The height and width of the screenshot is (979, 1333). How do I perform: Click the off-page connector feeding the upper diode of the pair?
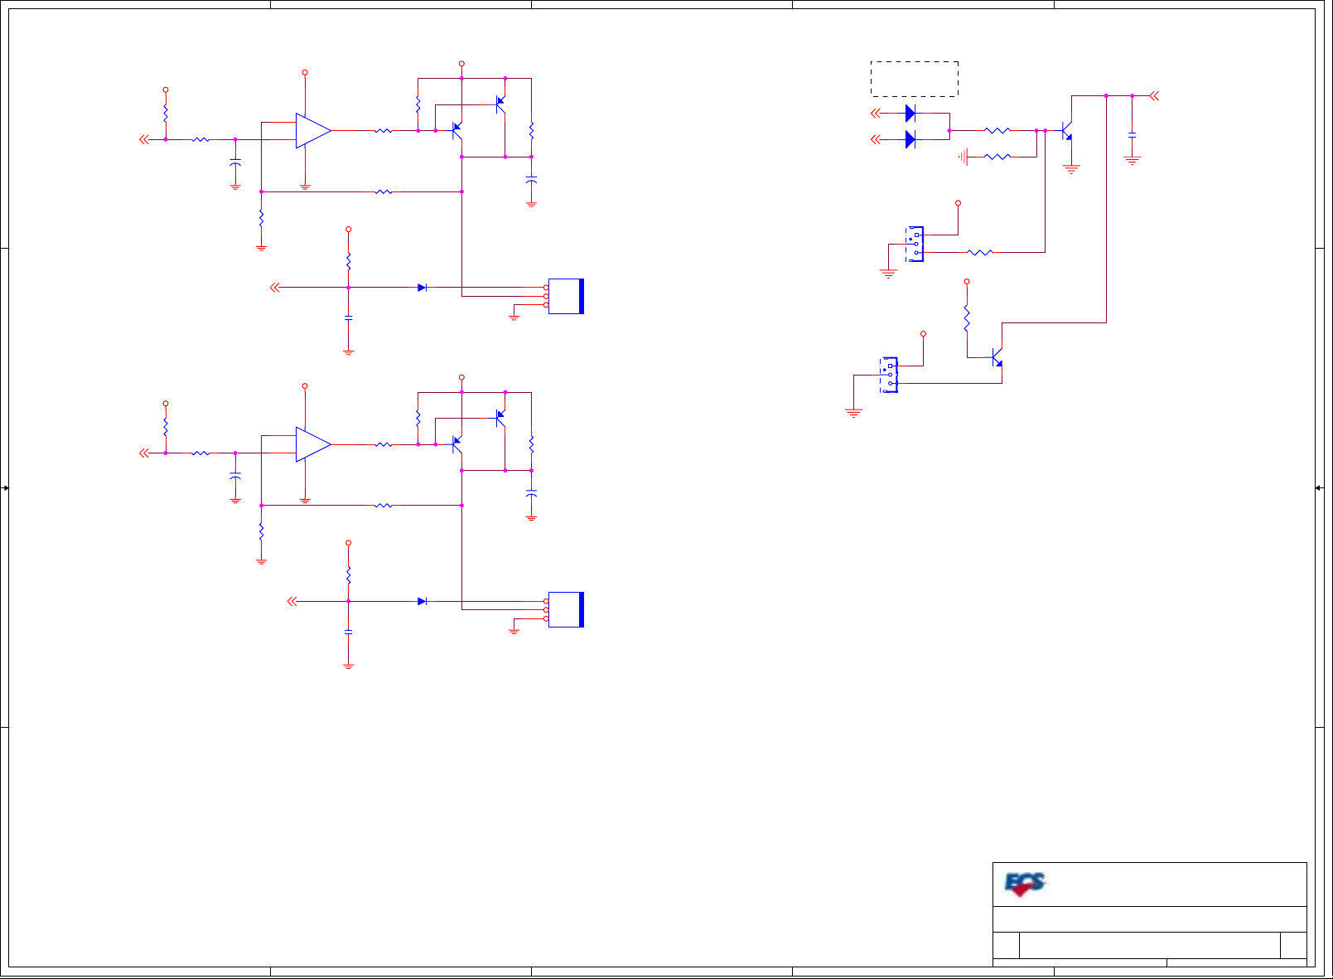876,114
